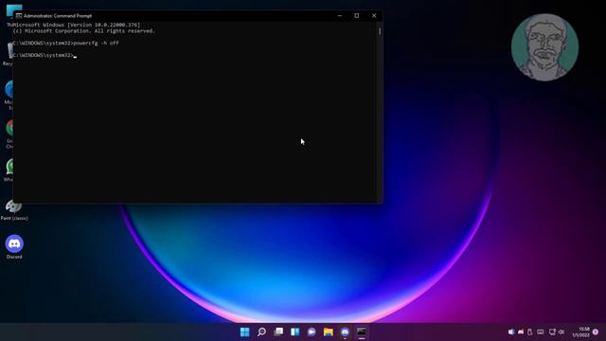The width and height of the screenshot is (606, 341).
Task: Click the Command Prompt vertical scrollbar thumb
Action: coord(380,31)
